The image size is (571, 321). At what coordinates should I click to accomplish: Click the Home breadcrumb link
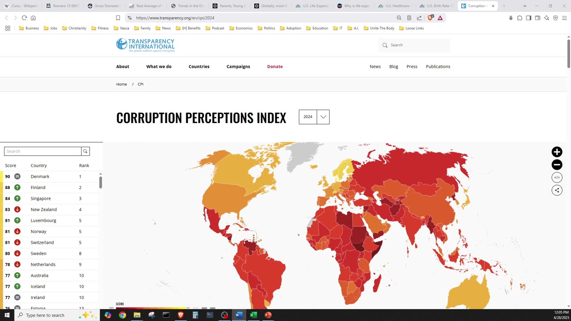point(121,84)
